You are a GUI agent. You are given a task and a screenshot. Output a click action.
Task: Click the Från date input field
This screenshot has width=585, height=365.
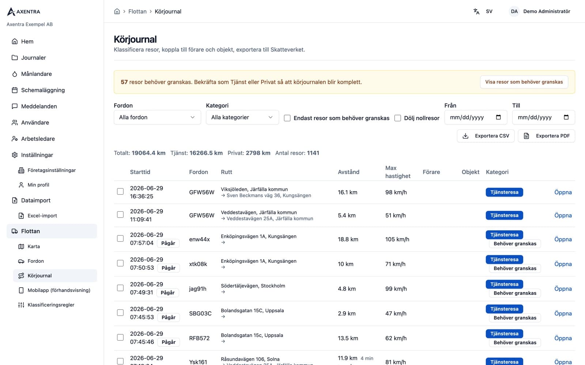click(x=476, y=117)
